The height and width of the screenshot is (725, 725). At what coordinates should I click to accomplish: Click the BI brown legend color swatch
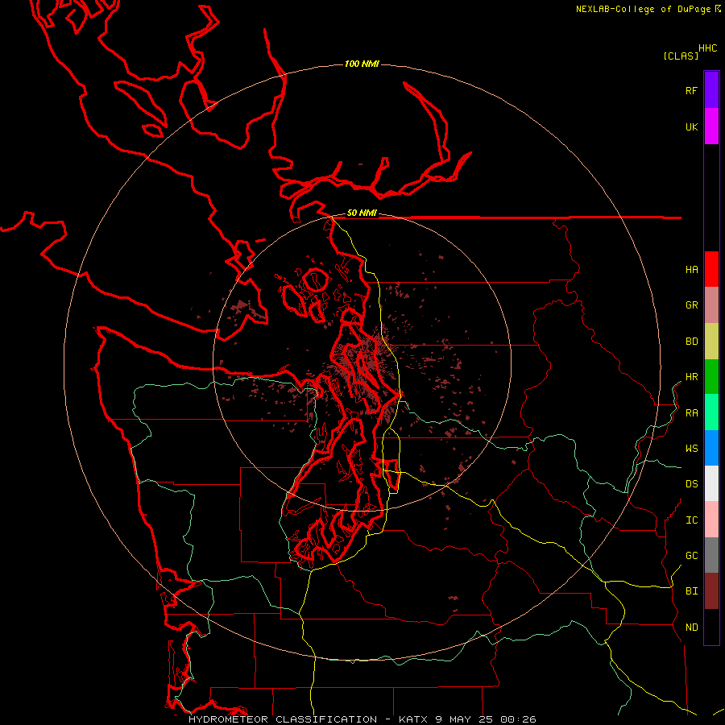tap(711, 591)
